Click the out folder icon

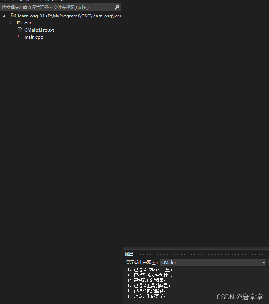coord(20,23)
